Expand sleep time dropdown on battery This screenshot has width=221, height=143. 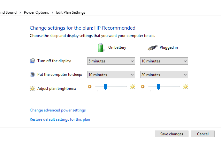[x=111, y=75]
